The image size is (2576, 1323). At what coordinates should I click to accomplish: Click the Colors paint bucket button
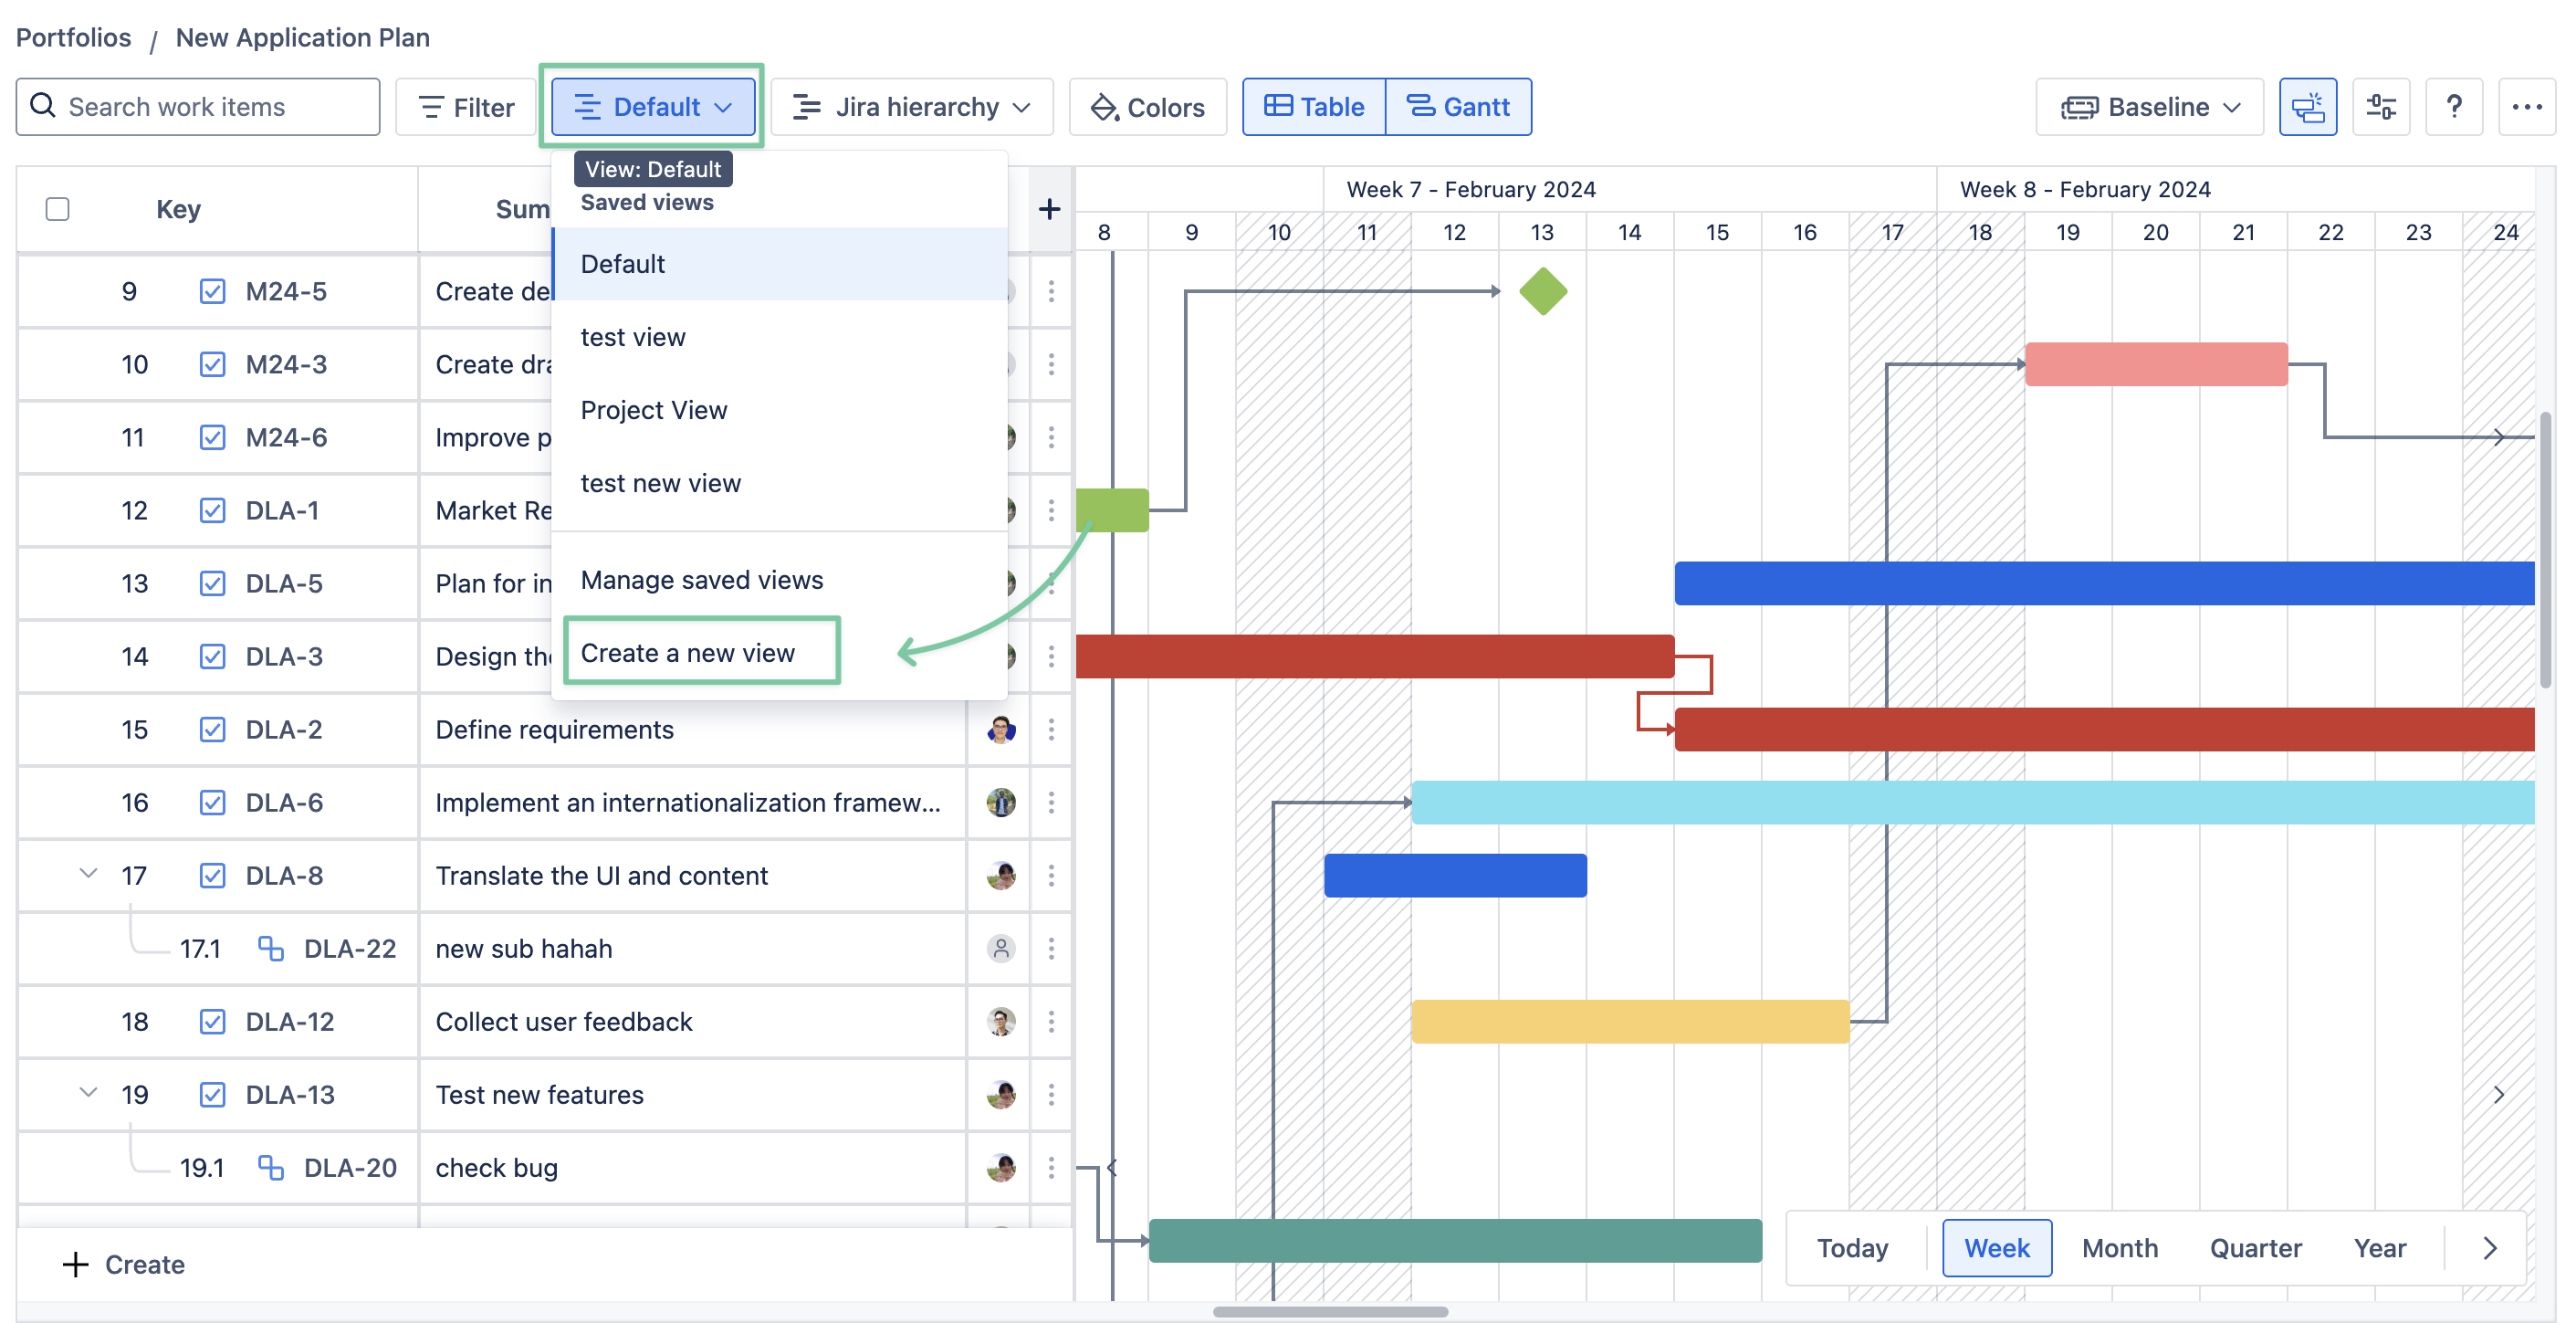click(x=1147, y=106)
